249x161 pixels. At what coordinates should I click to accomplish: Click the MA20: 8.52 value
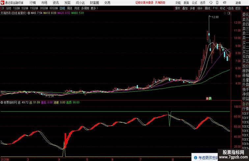(x=64, y=13)
